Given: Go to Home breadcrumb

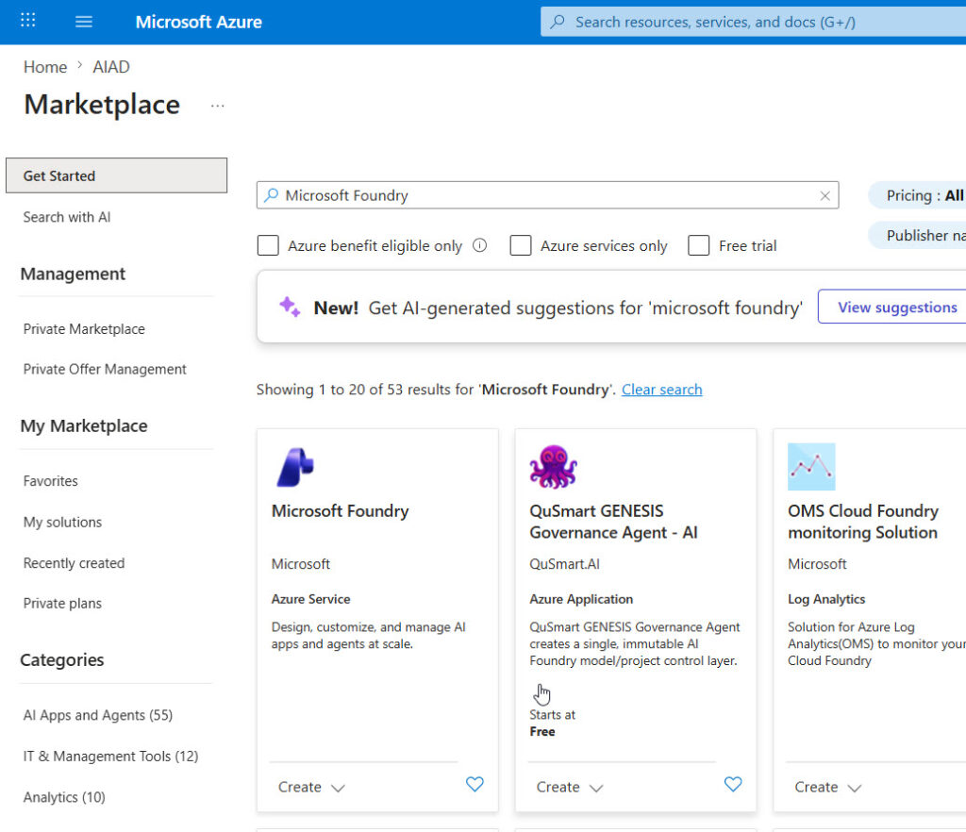Looking at the screenshot, I should tap(45, 67).
